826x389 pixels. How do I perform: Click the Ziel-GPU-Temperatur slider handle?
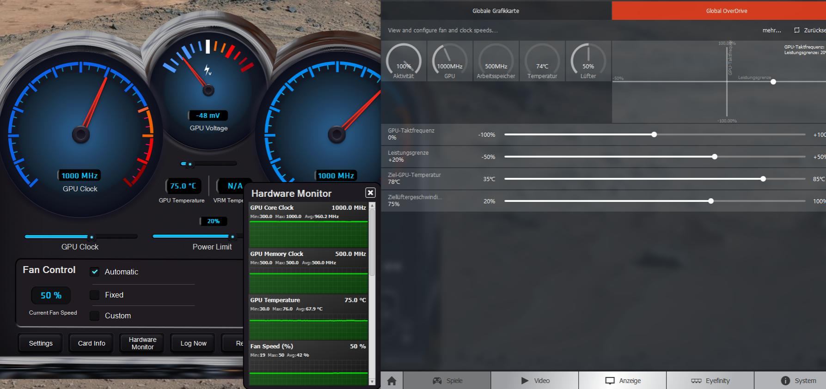(763, 179)
